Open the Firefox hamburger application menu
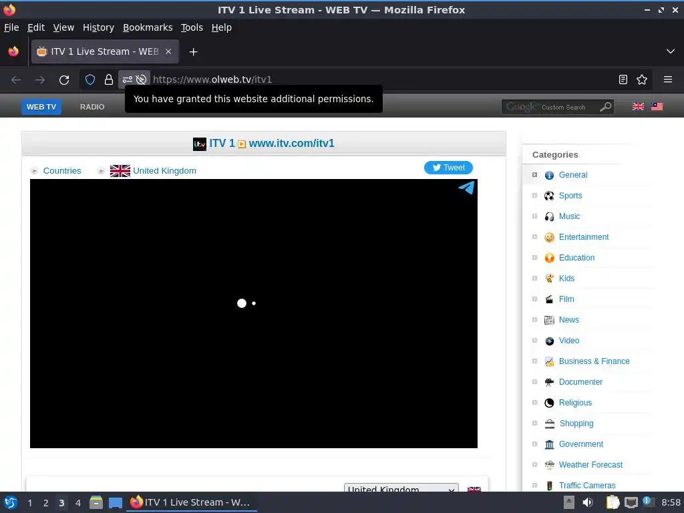This screenshot has height=513, width=684. [x=668, y=79]
